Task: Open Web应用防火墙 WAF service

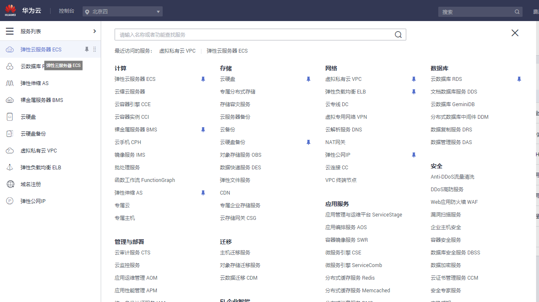Action: tap(454, 202)
